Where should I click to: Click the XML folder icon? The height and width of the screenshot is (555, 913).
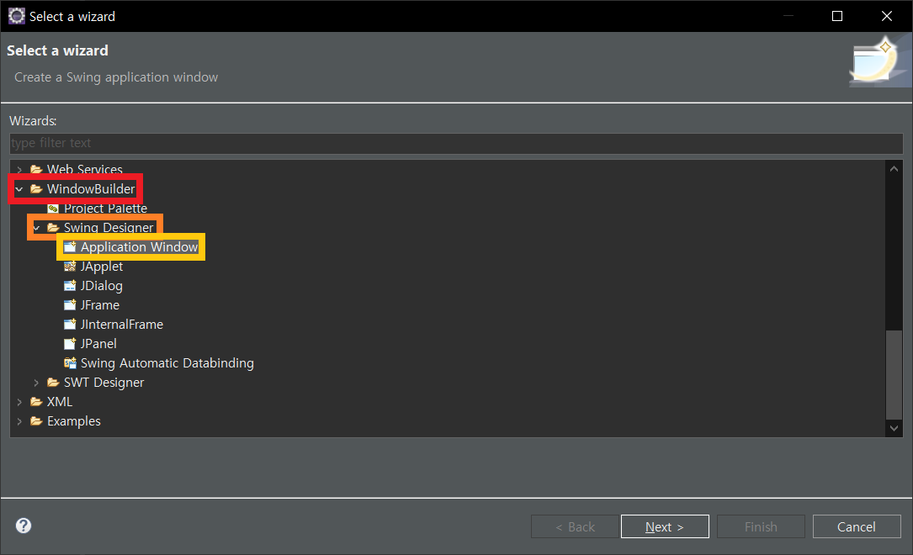(x=37, y=401)
